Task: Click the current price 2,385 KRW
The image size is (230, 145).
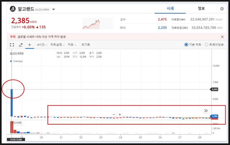Action: click(x=24, y=20)
